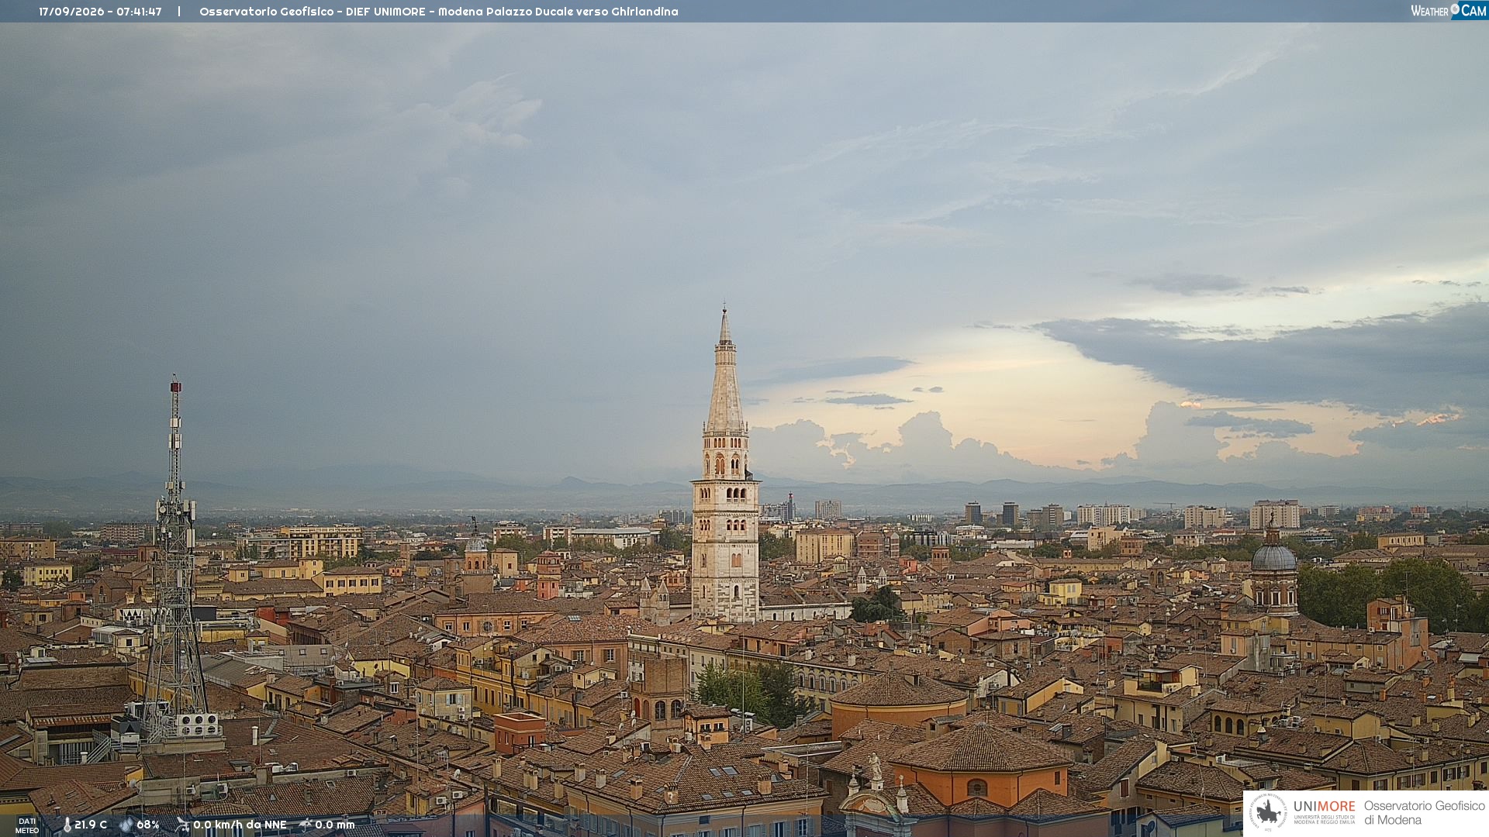Click the 21.9 C temperature reading
This screenshot has height=837, width=1489.
(91, 825)
